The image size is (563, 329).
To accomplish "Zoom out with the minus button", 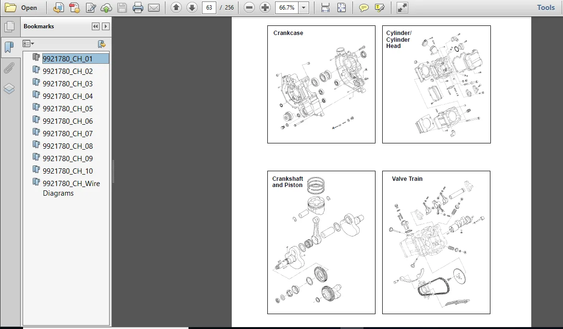I will (249, 8).
